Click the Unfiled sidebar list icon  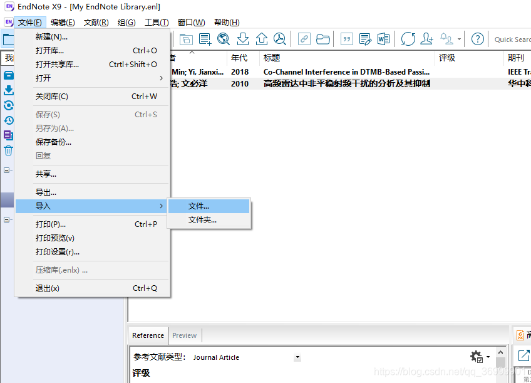(9, 135)
